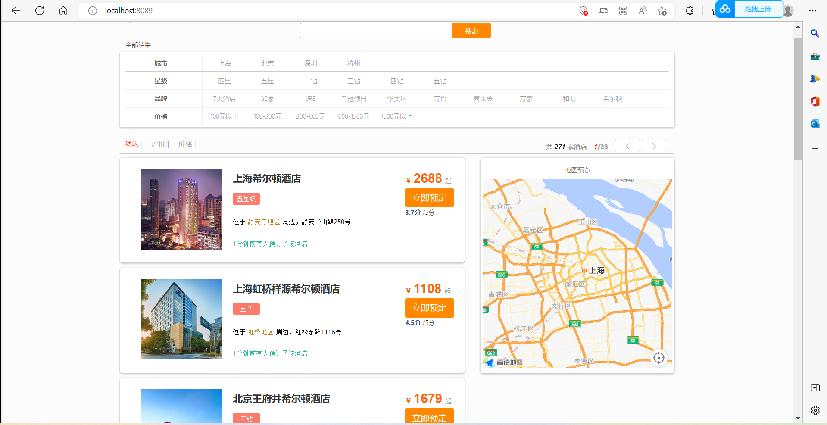Filter by price 600-1500元
This screenshot has height=425, width=827.
[x=354, y=116]
